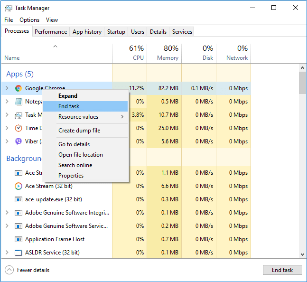Viewport: 307px width, 282px height.
Task: Expand the Task Manager process row
Action: click(x=7, y=115)
